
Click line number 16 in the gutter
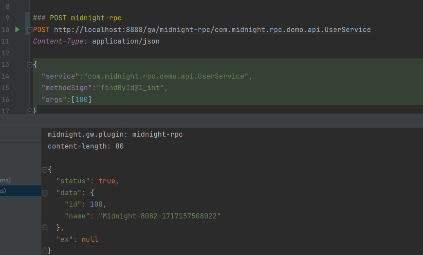(x=5, y=100)
